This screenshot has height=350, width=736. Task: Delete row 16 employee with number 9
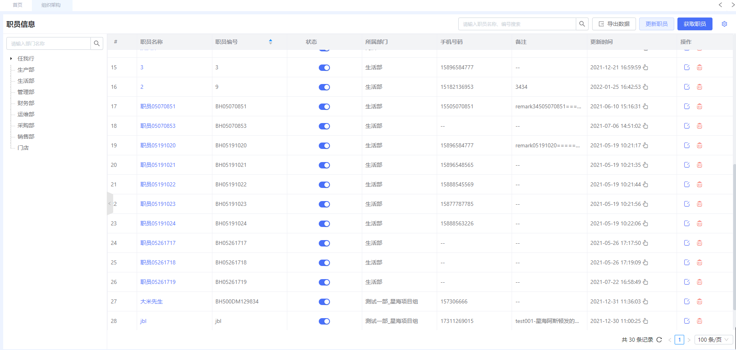(699, 87)
